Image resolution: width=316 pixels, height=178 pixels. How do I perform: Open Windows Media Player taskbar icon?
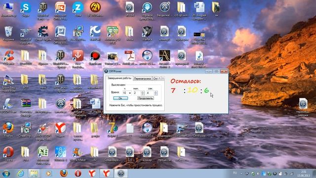point(48,174)
